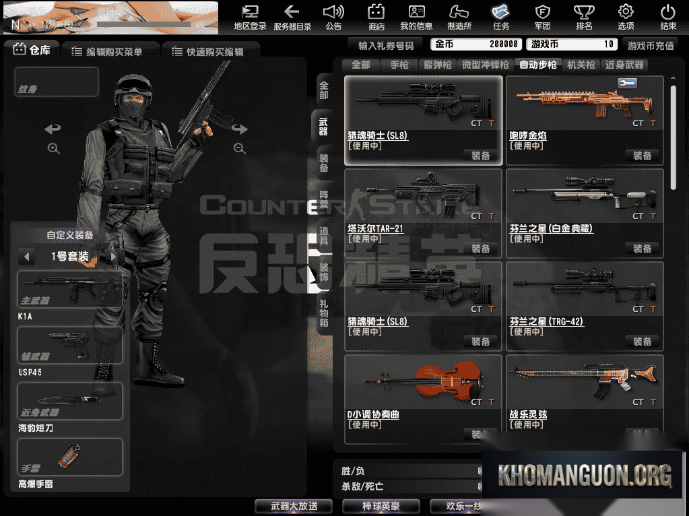Open the 公告 announcements speaker icon

click(333, 18)
